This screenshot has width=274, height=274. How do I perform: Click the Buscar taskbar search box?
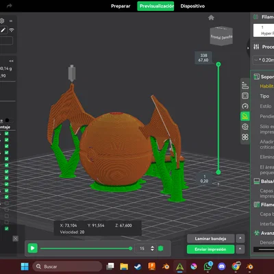67,266
